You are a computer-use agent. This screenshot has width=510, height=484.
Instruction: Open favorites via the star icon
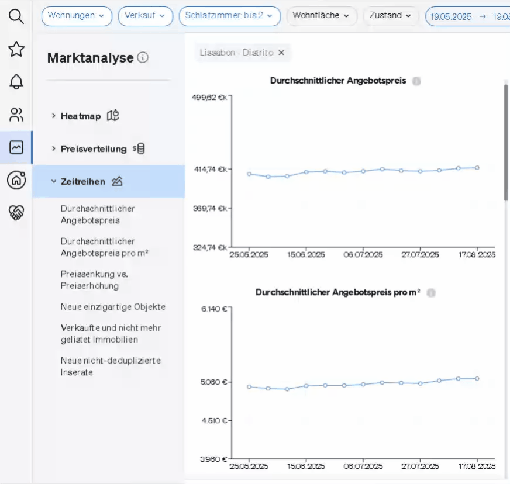coord(16,49)
